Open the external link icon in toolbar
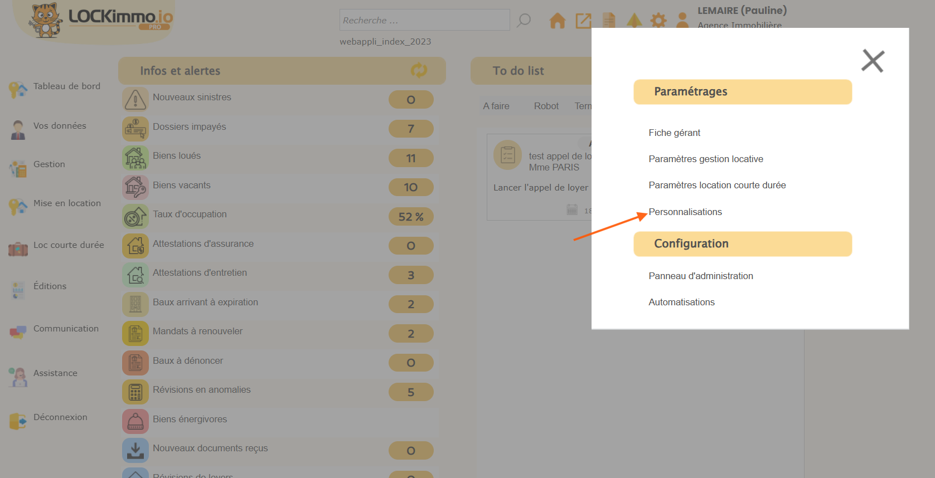Screen dimensions: 935x478 pyautogui.click(x=583, y=21)
